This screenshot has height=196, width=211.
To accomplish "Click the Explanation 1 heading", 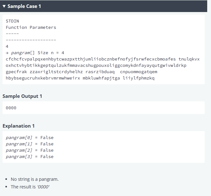I will 19,126.
